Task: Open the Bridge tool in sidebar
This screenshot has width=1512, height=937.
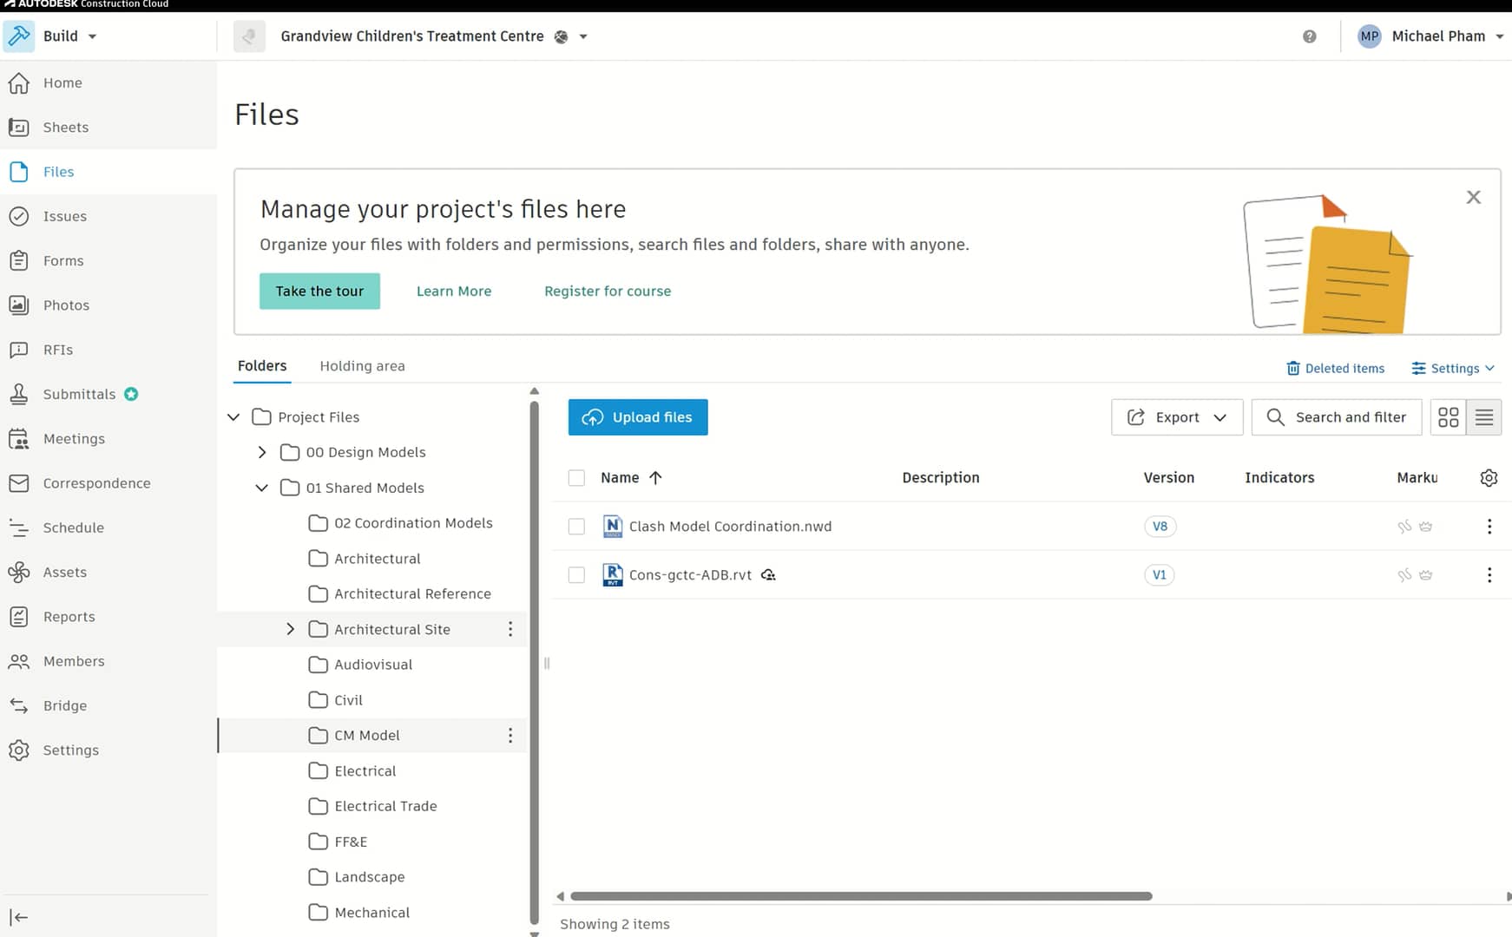Action: coord(64,705)
